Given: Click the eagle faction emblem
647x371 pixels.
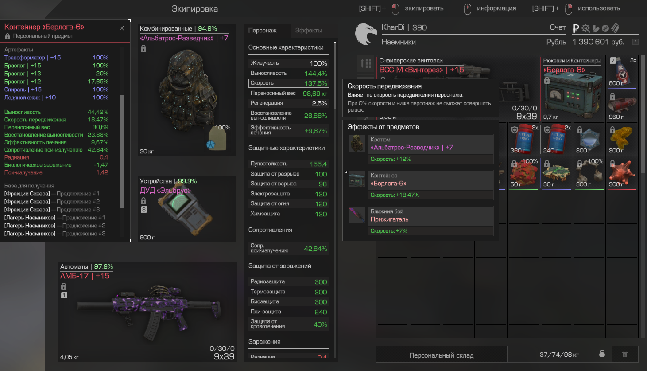Looking at the screenshot, I should point(366,34).
